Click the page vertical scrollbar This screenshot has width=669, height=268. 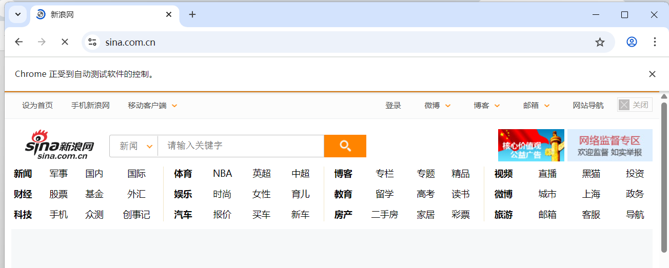(x=664, y=177)
